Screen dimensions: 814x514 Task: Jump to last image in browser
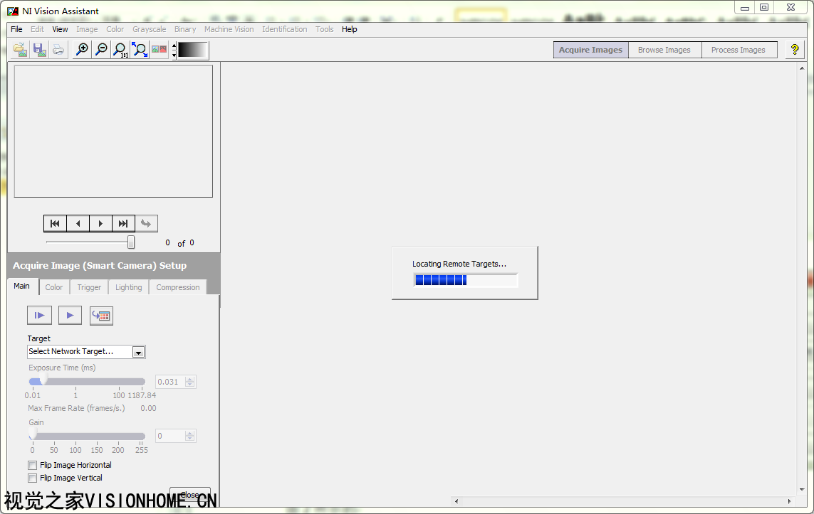(123, 224)
